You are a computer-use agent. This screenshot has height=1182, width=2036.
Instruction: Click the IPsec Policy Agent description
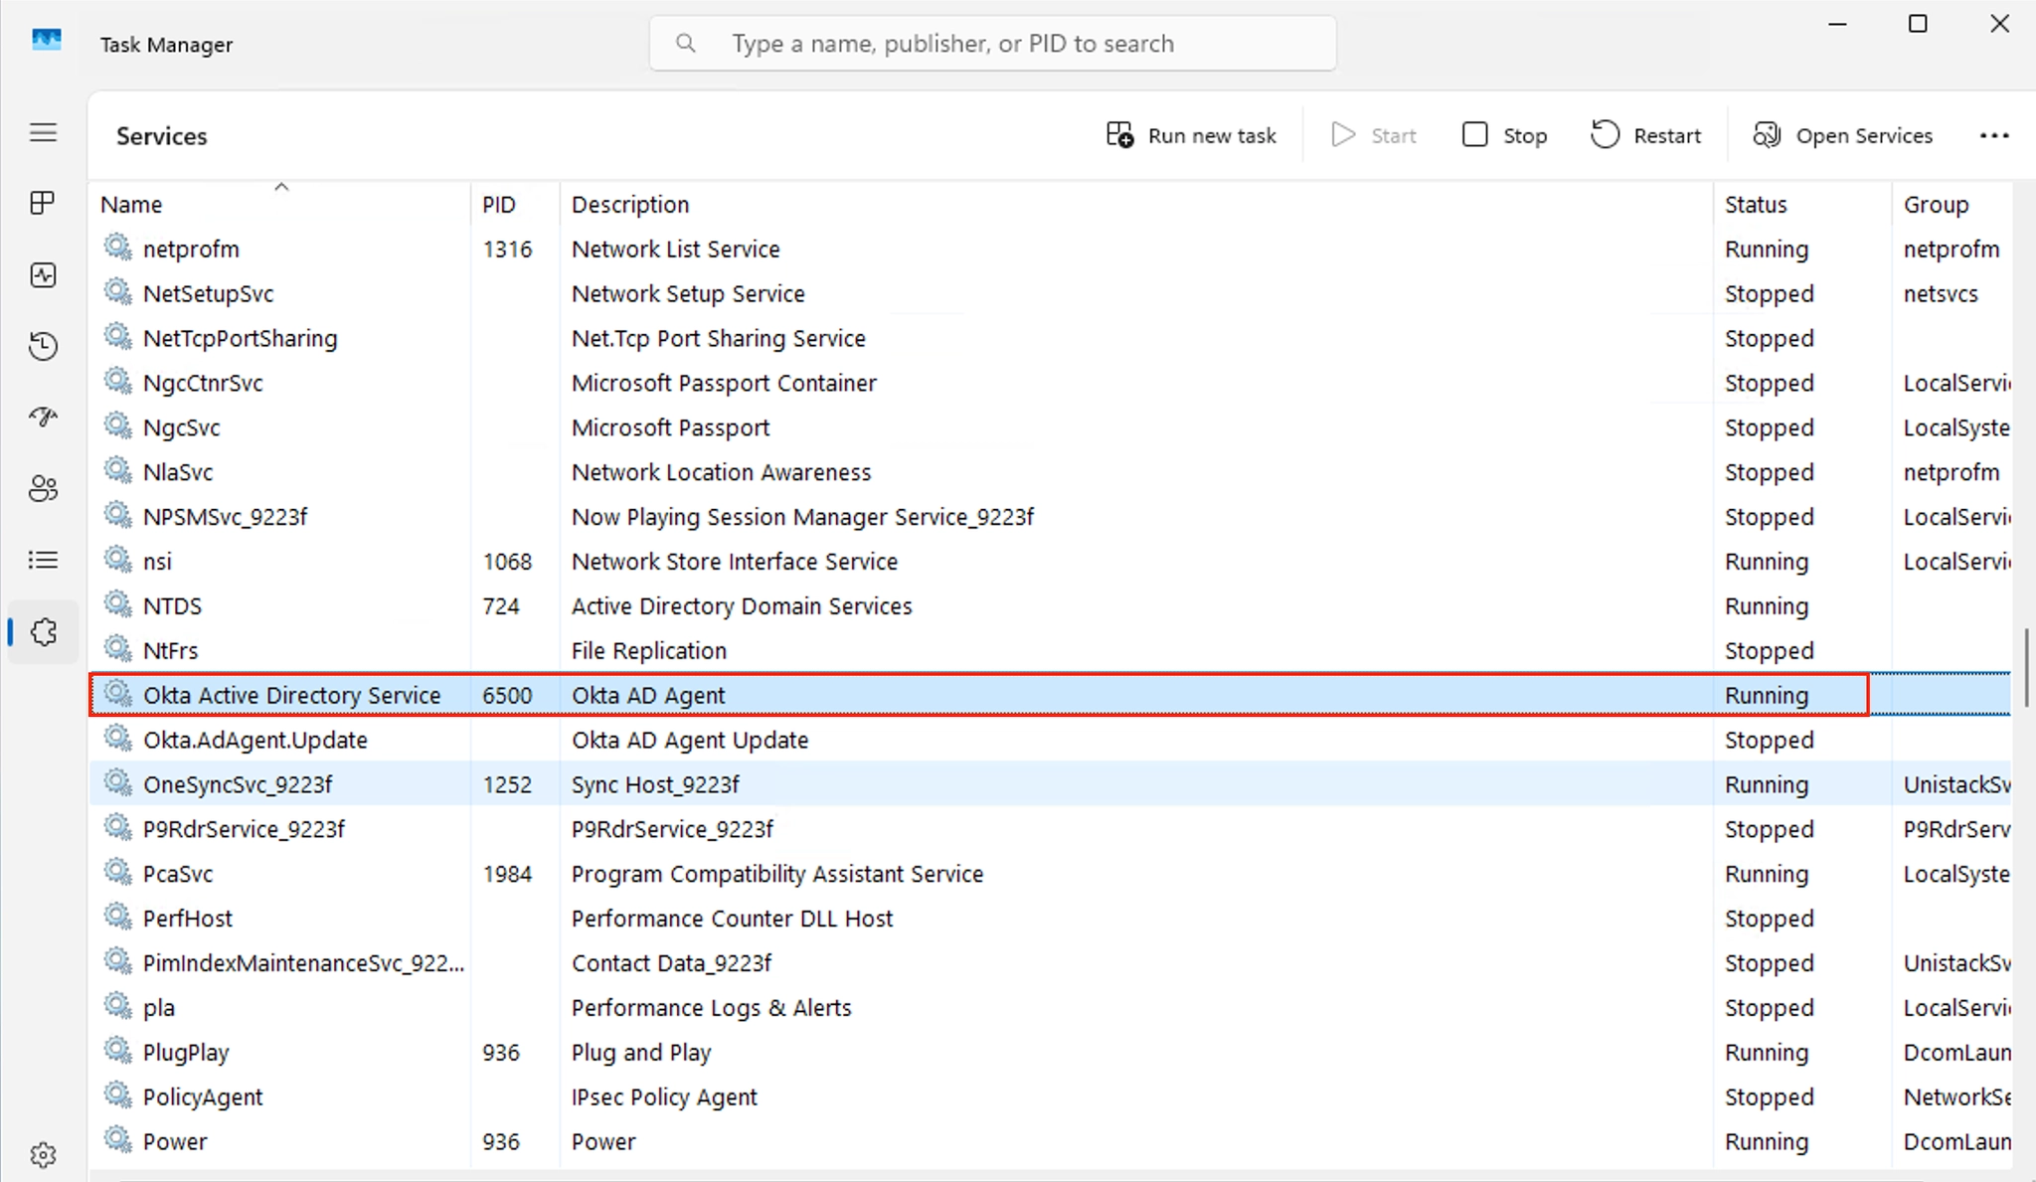click(664, 1098)
